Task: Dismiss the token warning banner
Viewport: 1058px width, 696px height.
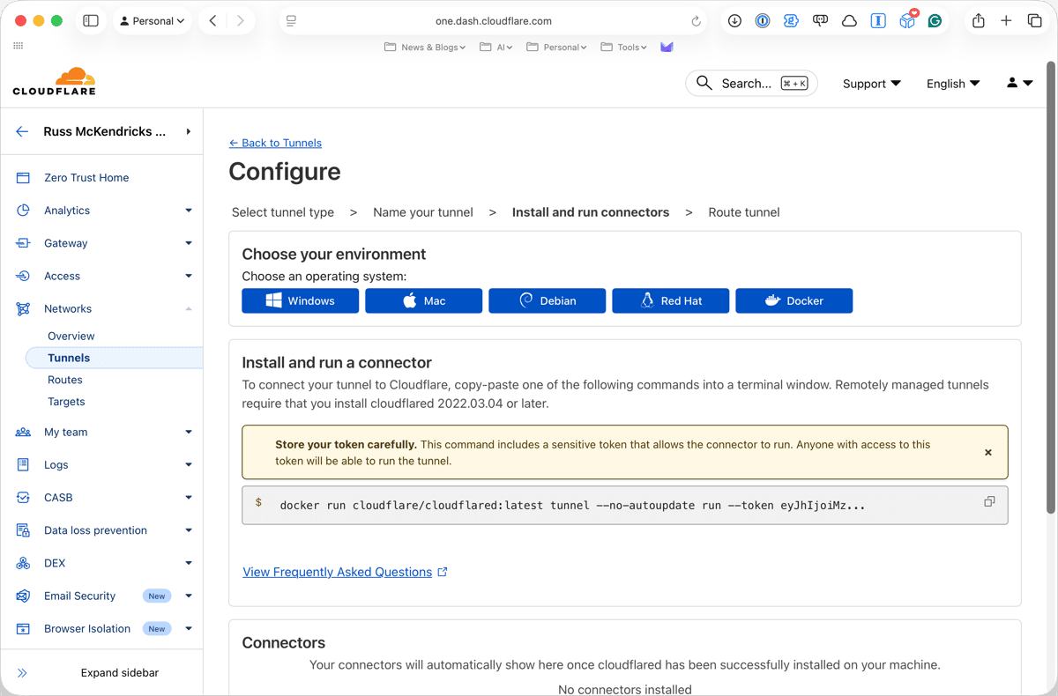Action: [x=987, y=452]
